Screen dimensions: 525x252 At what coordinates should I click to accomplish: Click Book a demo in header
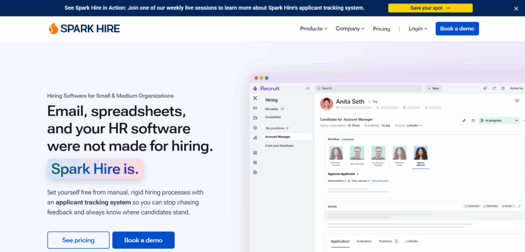click(x=457, y=29)
